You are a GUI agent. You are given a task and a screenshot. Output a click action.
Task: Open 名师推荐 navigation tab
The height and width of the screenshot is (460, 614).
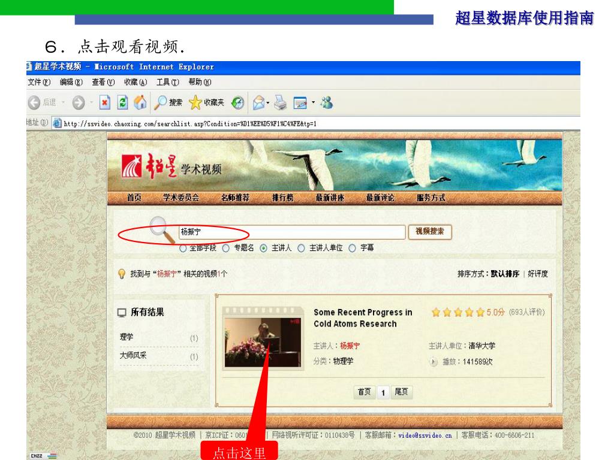click(235, 198)
